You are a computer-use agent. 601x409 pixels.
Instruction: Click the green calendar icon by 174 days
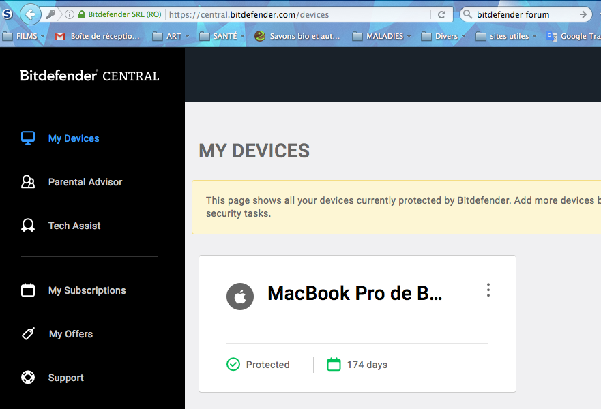pos(334,364)
